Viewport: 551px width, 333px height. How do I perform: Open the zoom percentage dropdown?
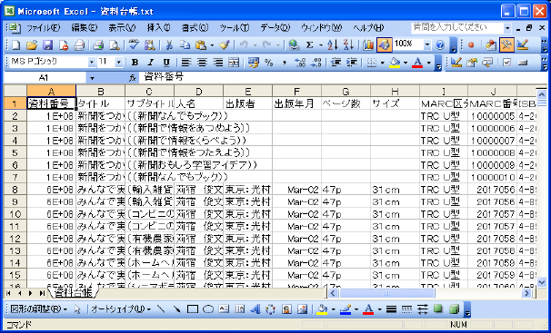(x=427, y=44)
